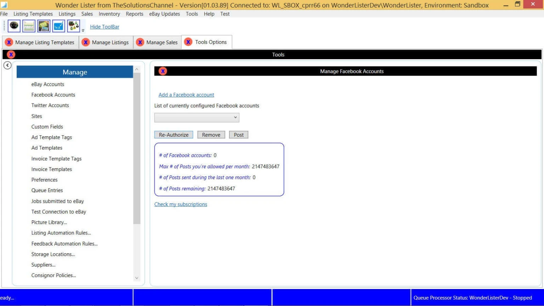Click the dashboard gauge toolbar icon
The image size is (544, 306).
tap(14, 26)
